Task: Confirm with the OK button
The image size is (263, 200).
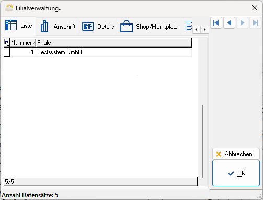Action: (236, 173)
